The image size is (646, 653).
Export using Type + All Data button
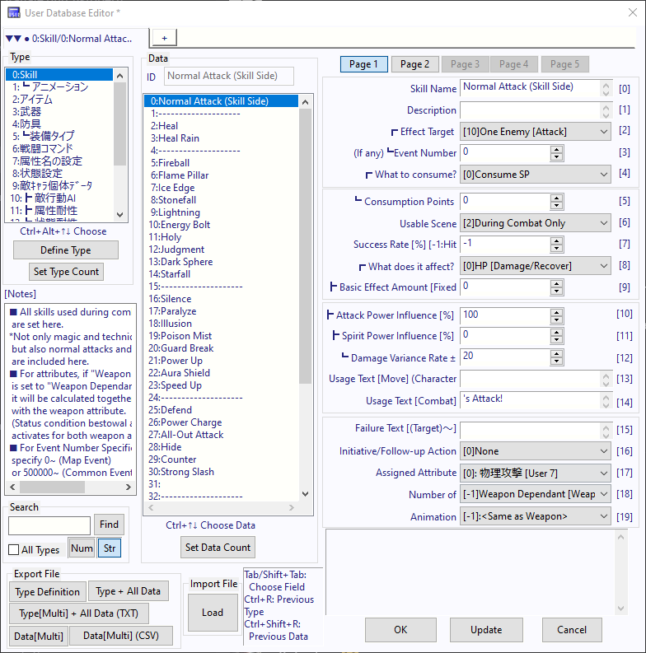coord(129,591)
